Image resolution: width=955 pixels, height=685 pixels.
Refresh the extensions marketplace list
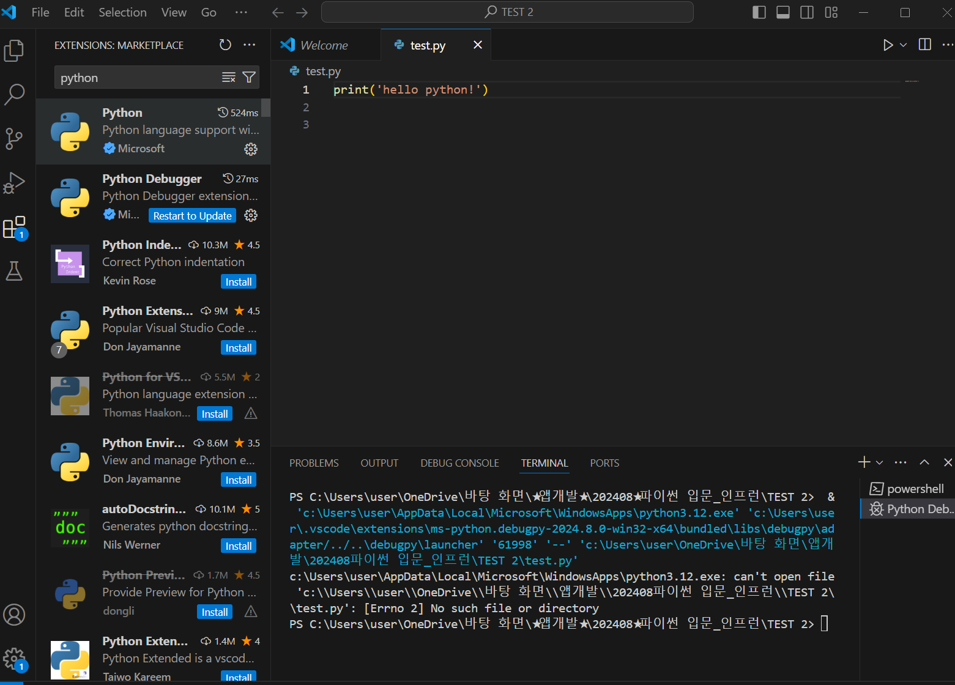point(225,45)
